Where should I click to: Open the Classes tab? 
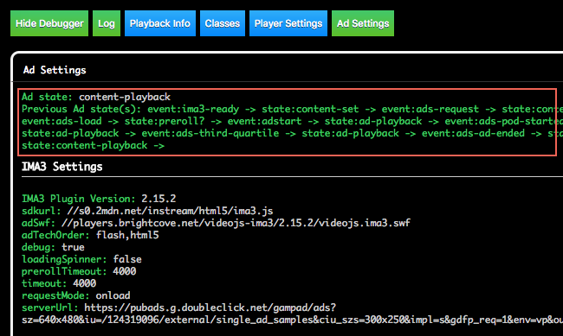[x=223, y=23]
